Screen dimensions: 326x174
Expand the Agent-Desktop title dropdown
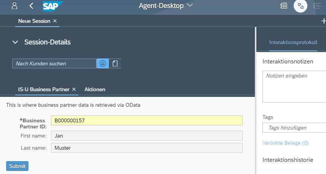pyautogui.click(x=190, y=5)
